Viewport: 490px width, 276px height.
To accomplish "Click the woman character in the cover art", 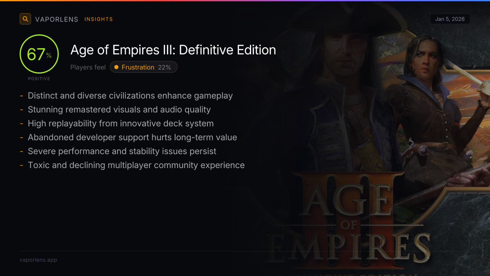I will click(425, 102).
